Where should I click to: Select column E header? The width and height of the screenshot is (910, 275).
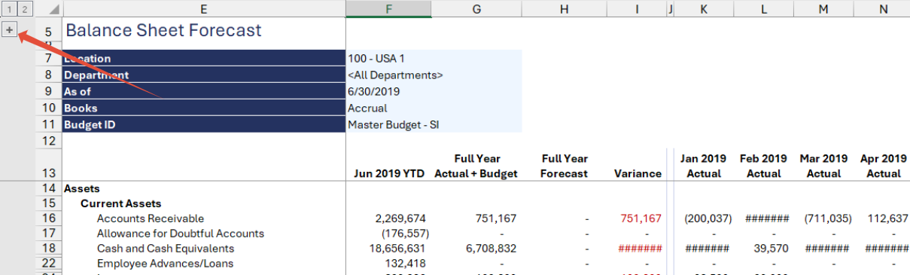pyautogui.click(x=204, y=9)
